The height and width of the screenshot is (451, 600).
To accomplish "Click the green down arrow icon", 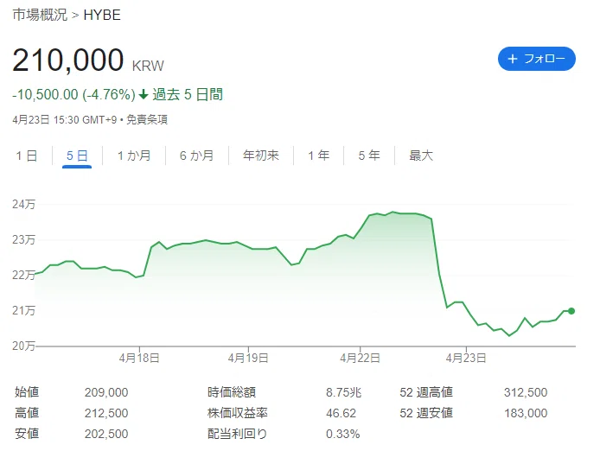I will tap(144, 94).
